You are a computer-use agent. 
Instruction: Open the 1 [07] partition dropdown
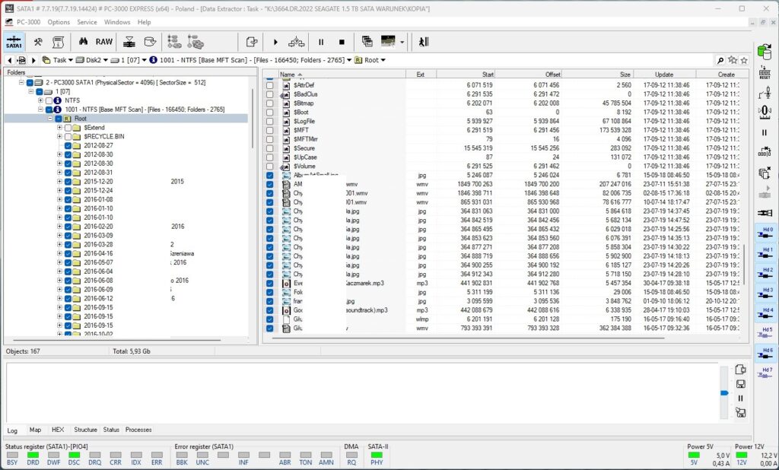click(144, 60)
